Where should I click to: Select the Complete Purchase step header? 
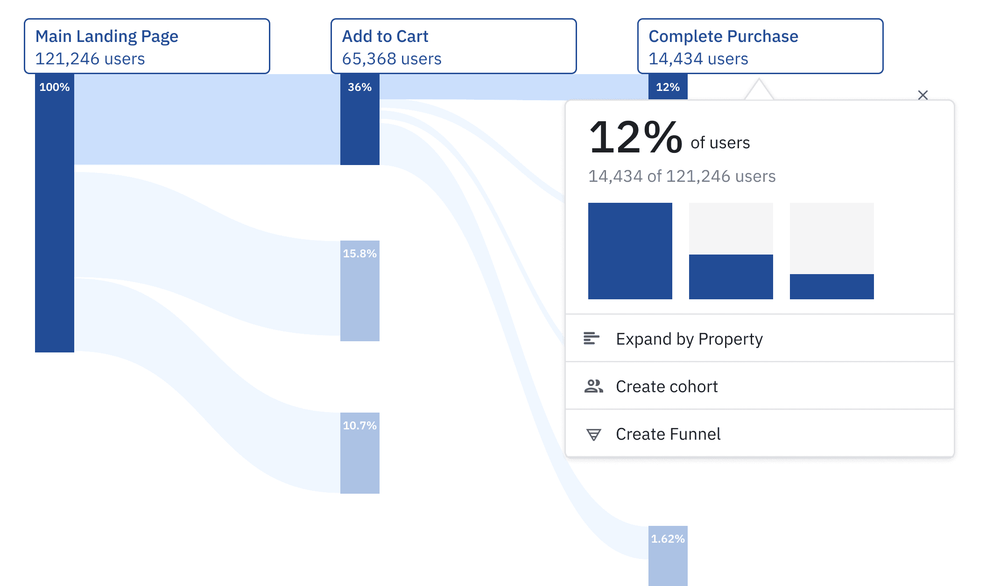tap(760, 47)
